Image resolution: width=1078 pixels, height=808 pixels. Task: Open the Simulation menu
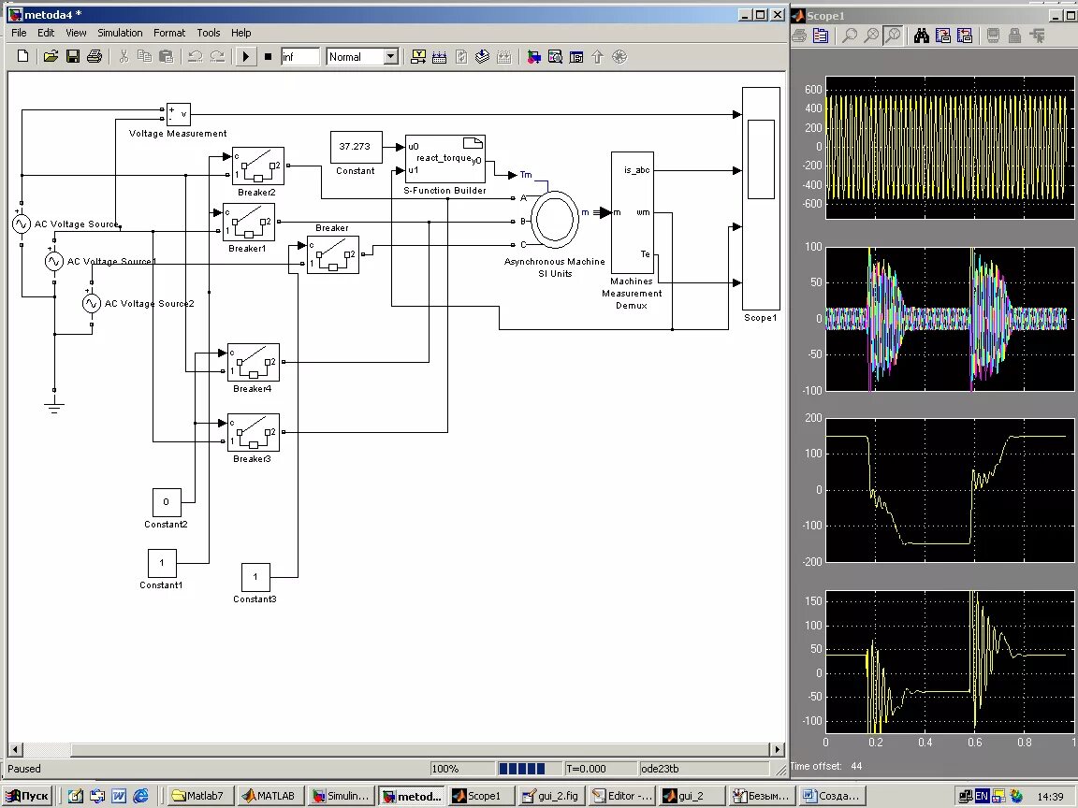[120, 33]
